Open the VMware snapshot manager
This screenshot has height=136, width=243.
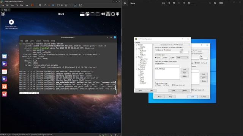pos(53,5)
